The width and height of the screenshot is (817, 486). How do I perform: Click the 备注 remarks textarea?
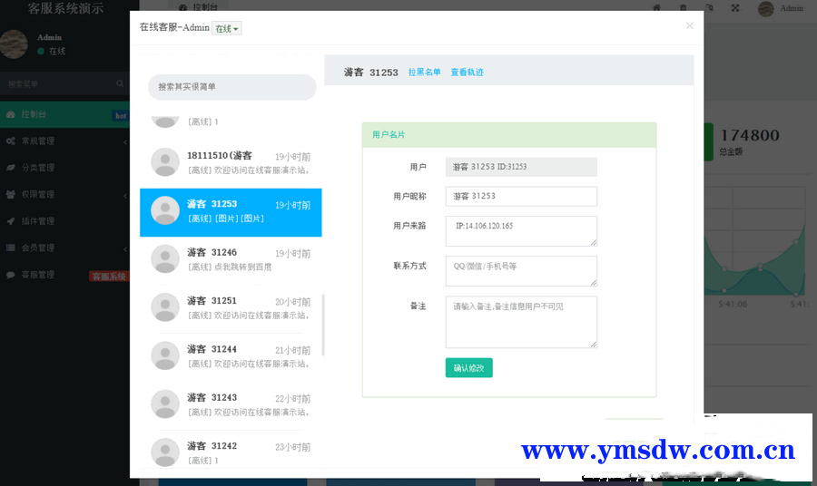(521, 321)
